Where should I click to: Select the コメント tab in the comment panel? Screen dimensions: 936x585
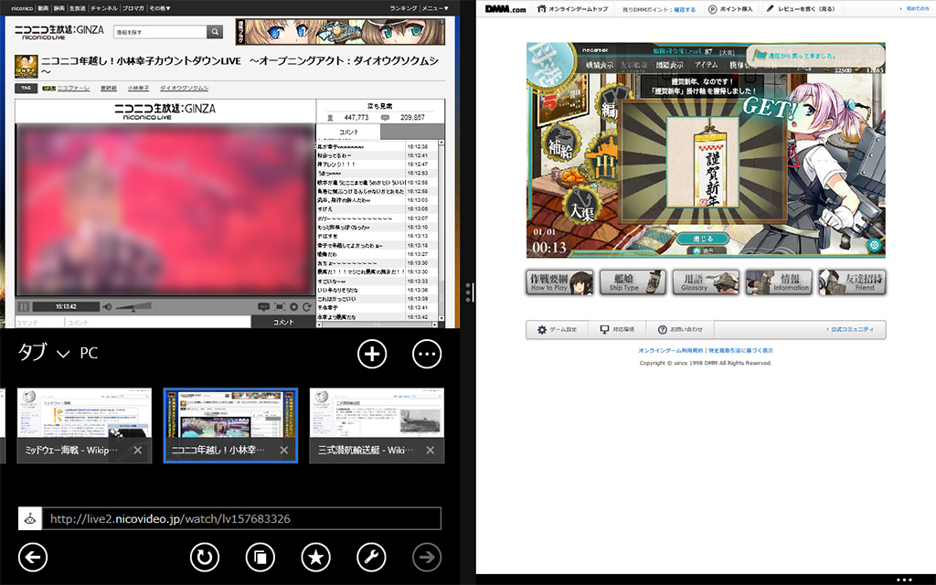pos(348,132)
